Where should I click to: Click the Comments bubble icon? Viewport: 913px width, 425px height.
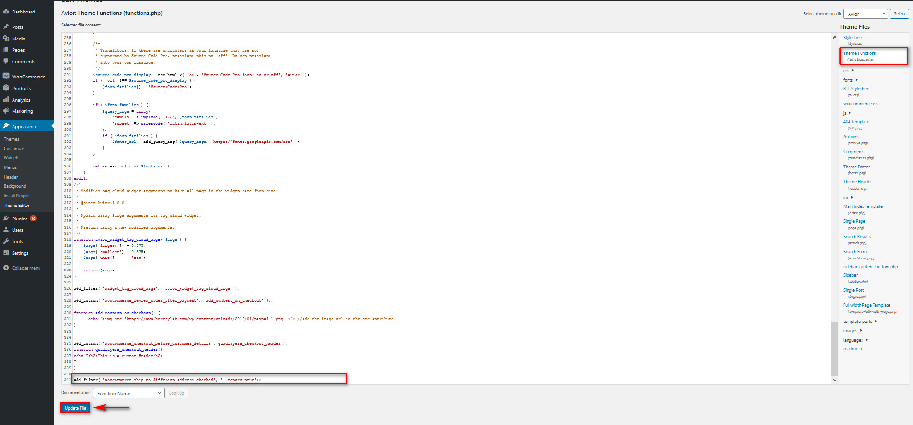tap(6, 61)
